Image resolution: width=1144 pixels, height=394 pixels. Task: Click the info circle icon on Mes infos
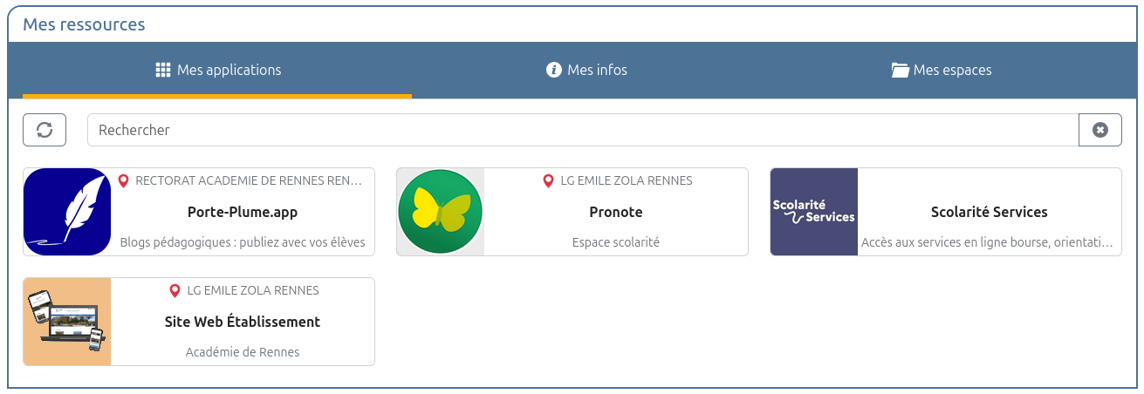click(553, 70)
